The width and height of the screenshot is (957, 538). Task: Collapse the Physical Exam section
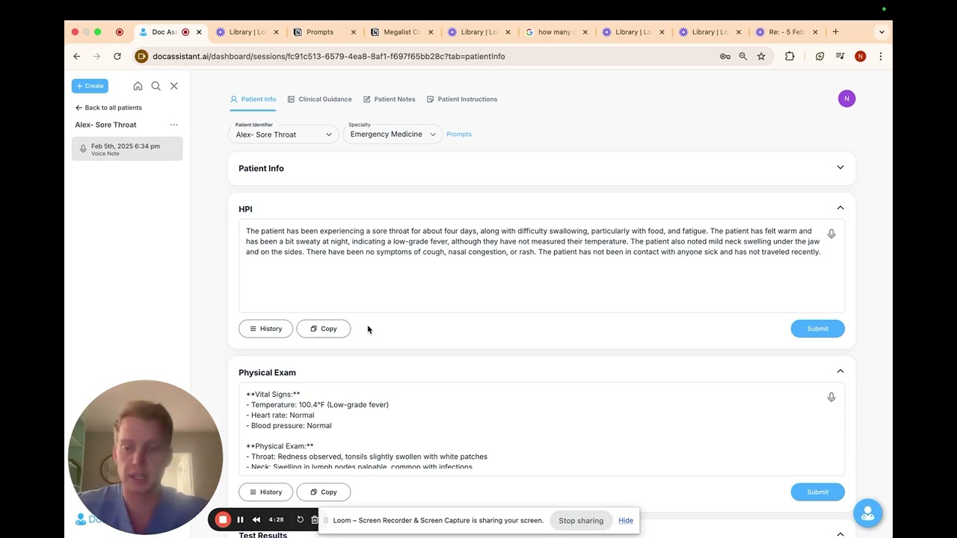click(840, 371)
